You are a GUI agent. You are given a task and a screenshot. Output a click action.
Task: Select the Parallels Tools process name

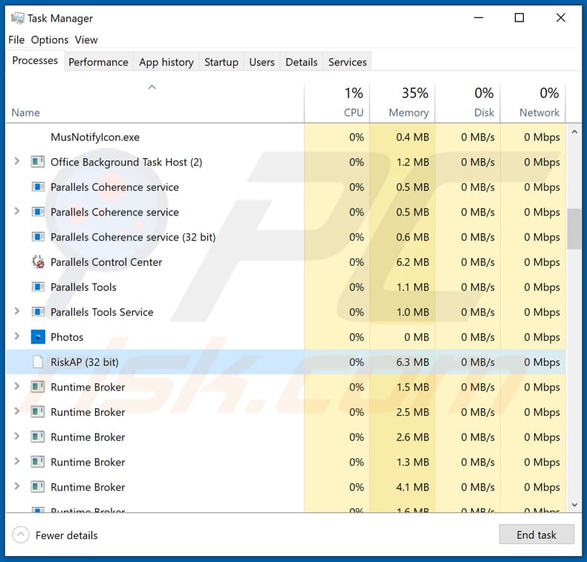point(83,287)
